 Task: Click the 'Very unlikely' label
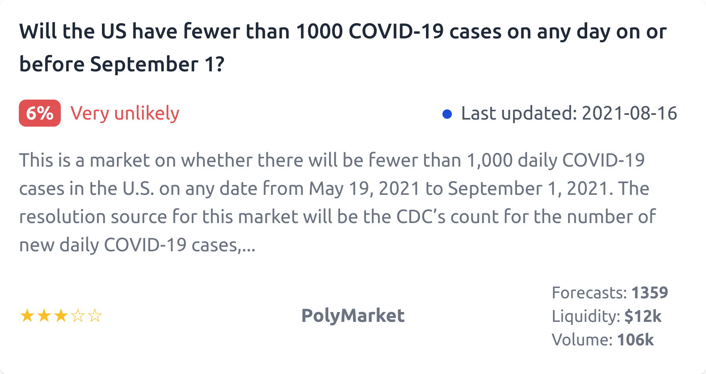(x=125, y=113)
